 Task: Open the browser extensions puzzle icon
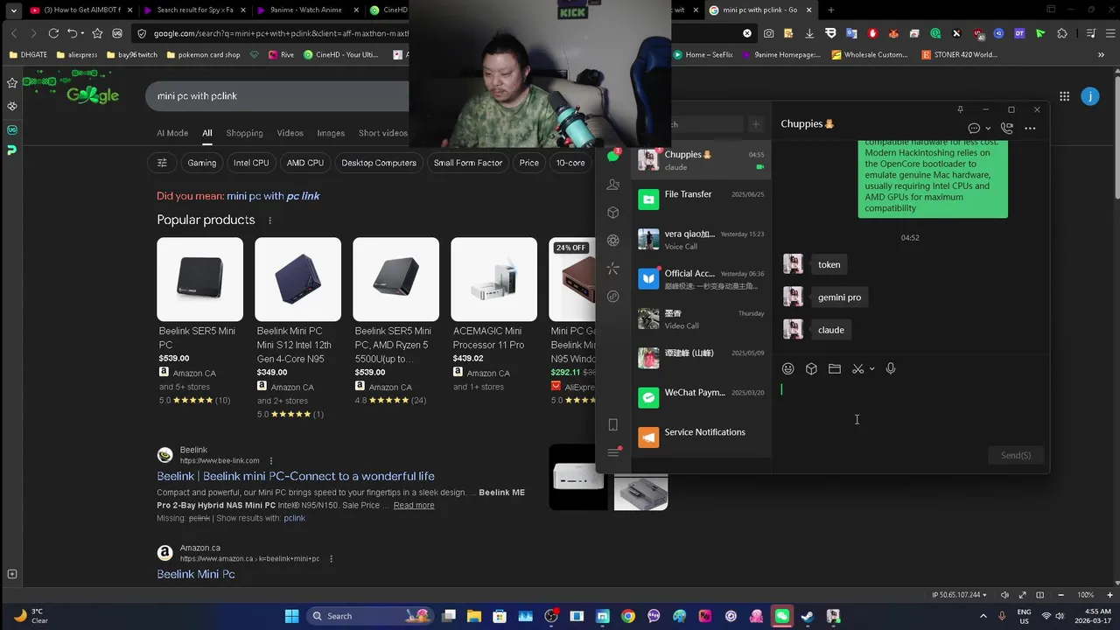tap(1062, 33)
